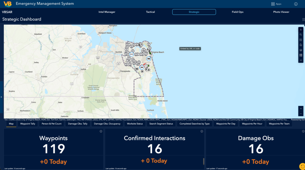Click Knotts Island label on map
This screenshot has height=170, width=305.
click(x=162, y=101)
